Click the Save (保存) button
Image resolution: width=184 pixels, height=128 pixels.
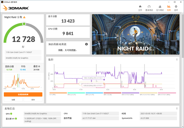33,100
